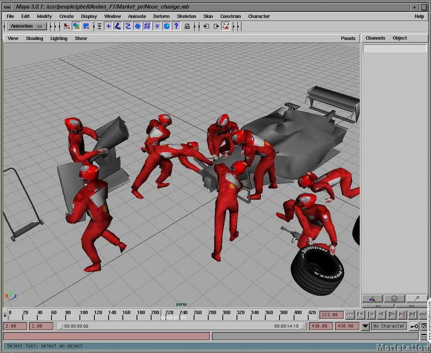Image resolution: width=431 pixels, height=353 pixels.
Task: Click the play backwards button
Action: 381,314
